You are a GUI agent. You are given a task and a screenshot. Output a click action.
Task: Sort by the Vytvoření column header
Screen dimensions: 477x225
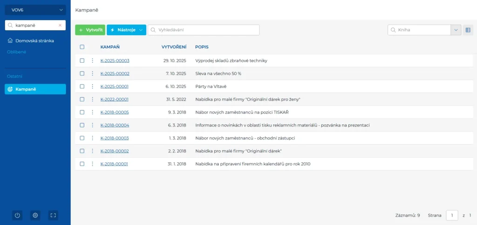coord(174,47)
